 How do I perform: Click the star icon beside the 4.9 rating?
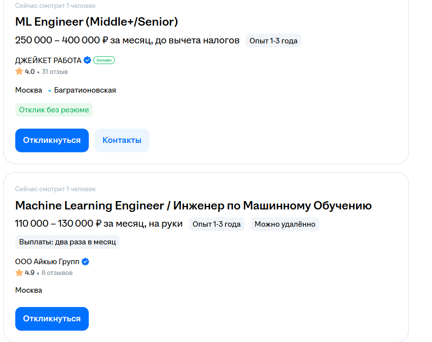tap(19, 273)
